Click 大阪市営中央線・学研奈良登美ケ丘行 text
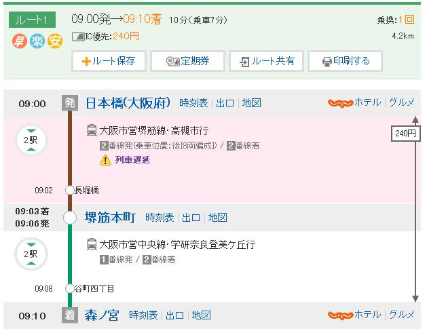The width and height of the screenshot is (427, 335). click(177, 245)
